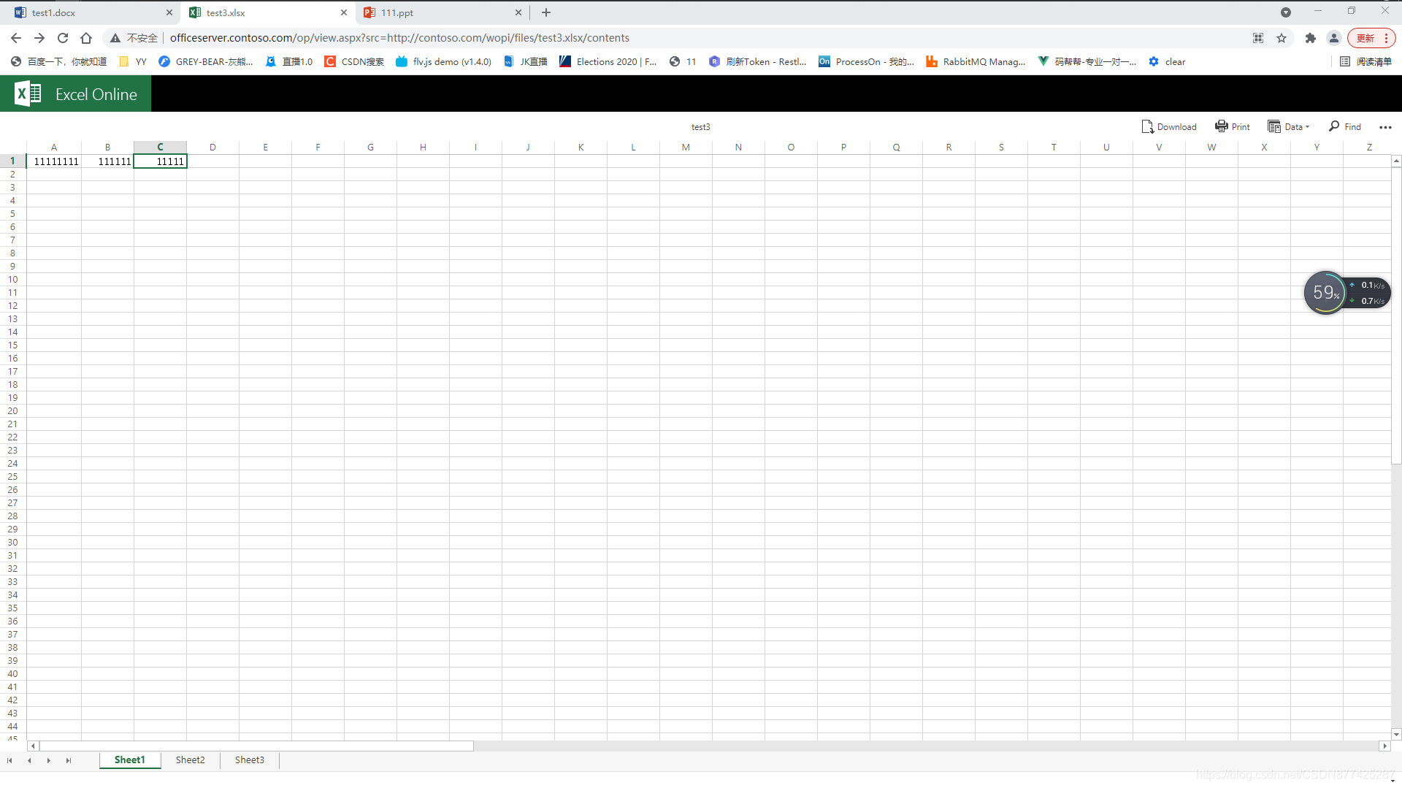Jump to last sheet navigation arrow
Image resolution: width=1402 pixels, height=788 pixels.
click(69, 760)
